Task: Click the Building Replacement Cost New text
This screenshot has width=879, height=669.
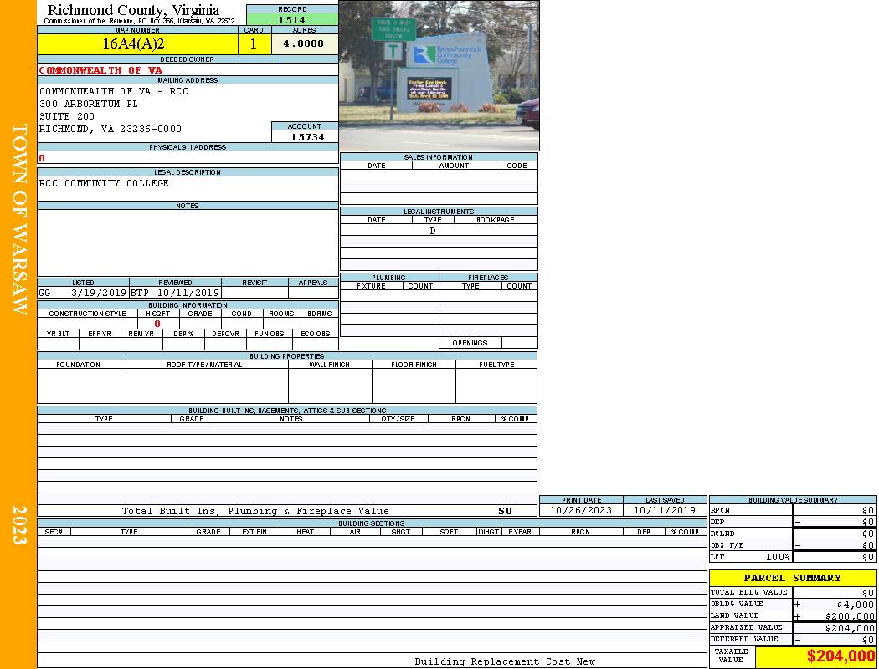Action: point(505,661)
